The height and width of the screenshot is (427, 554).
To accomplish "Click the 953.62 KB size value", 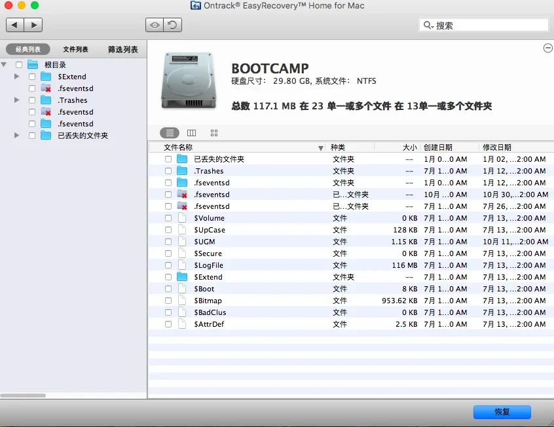I will (399, 301).
